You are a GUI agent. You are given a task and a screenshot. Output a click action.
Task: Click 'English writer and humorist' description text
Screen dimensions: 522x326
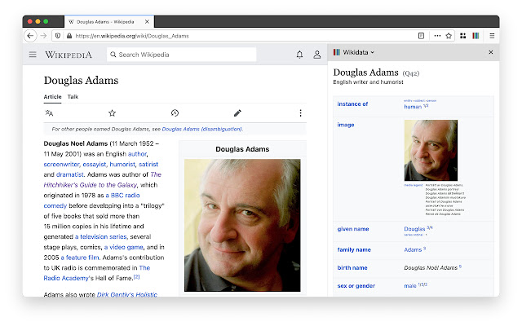[x=368, y=81]
